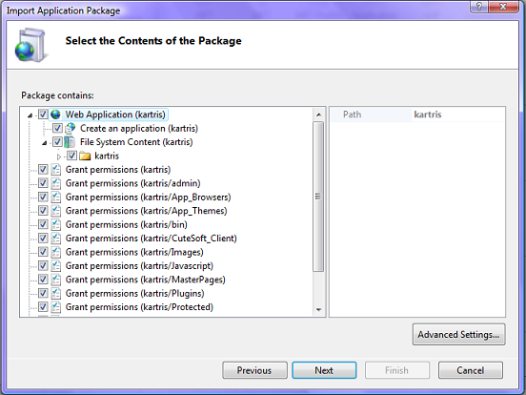Viewport: 526px width, 395px height.
Task: Expand the kartris folder tree node
Action: click(59, 156)
